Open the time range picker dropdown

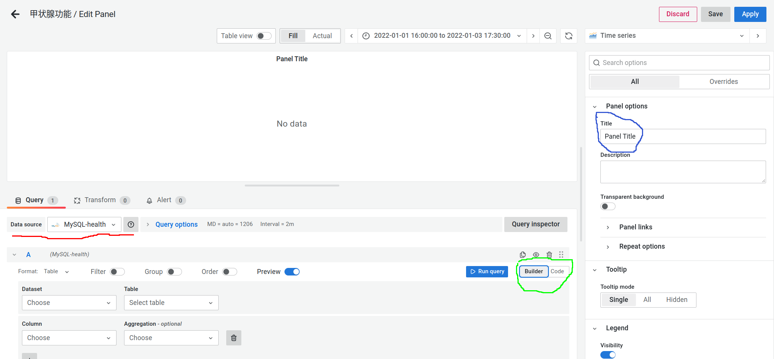442,36
